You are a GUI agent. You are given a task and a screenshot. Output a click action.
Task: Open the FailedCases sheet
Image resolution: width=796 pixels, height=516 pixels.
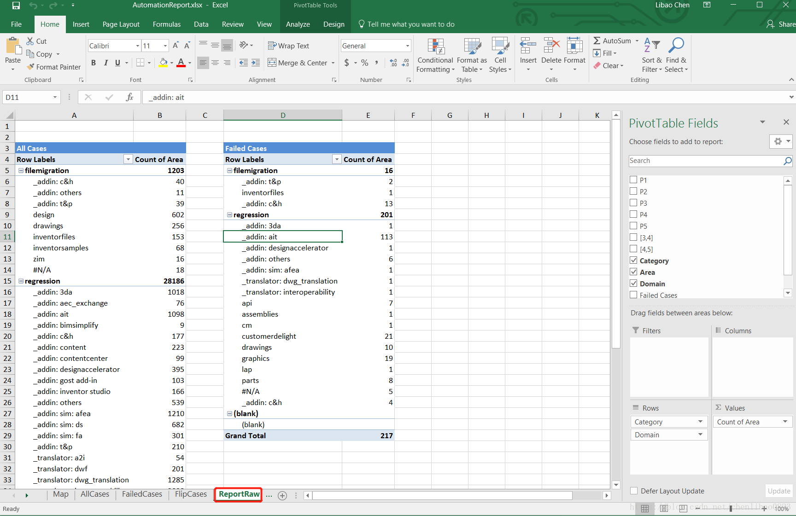pyautogui.click(x=141, y=494)
